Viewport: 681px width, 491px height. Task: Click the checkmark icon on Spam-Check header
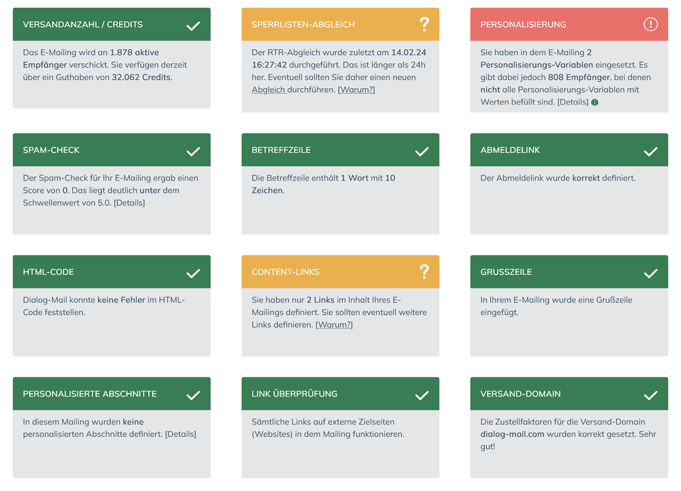(193, 151)
